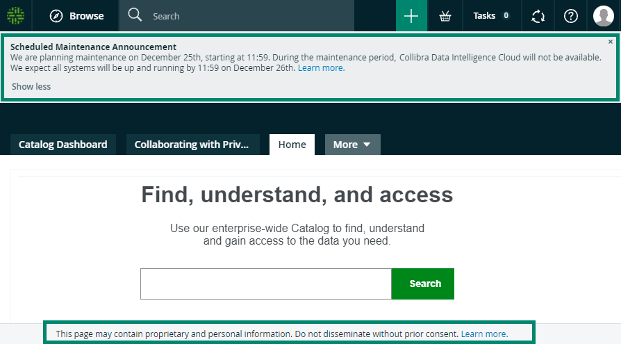Click the magnifier icon in the top bar
The width and height of the screenshot is (621, 344).
tap(135, 15)
